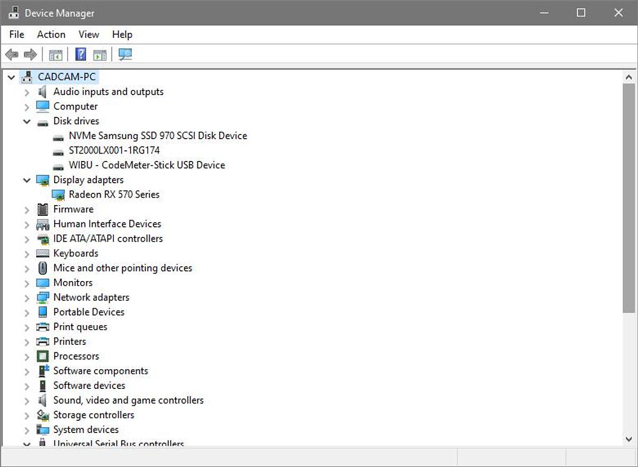Screen dimensions: 638x467
Task: Open the View menu
Action: 89,35
